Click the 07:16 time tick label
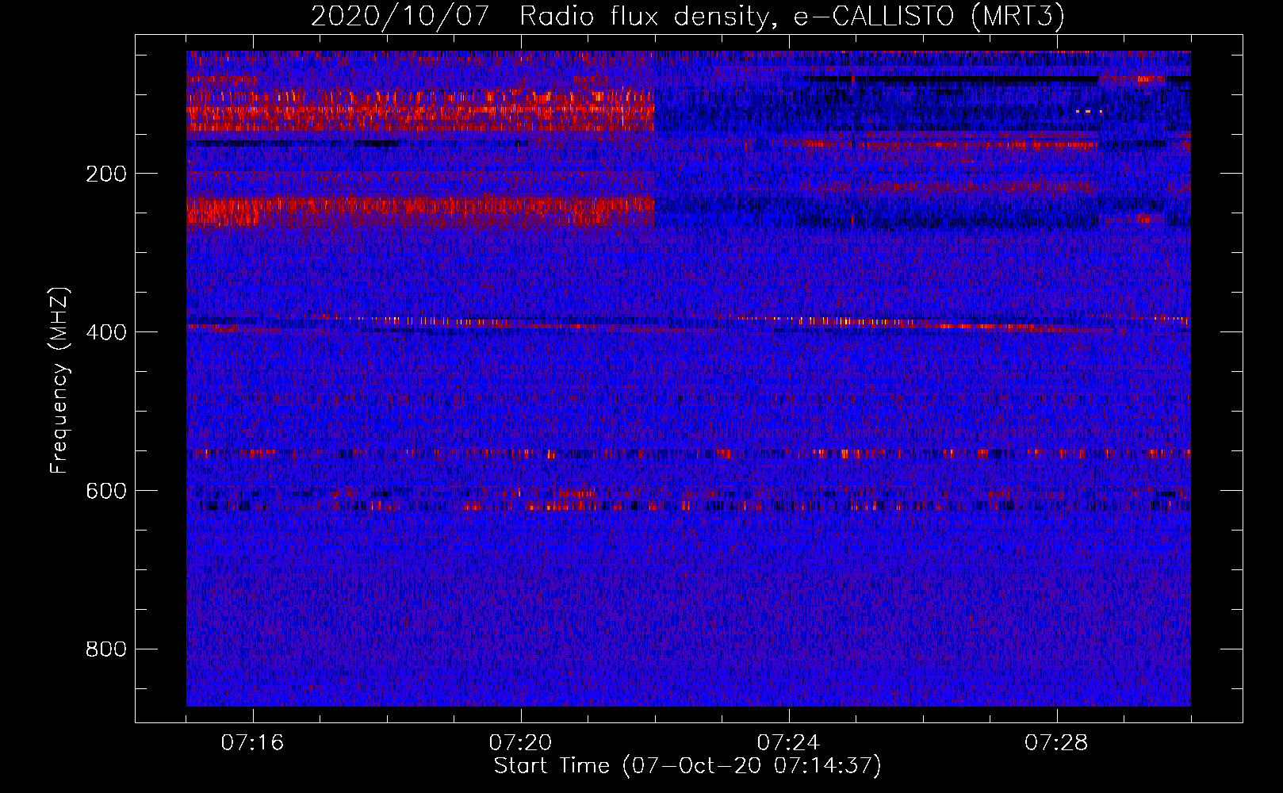This screenshot has height=793, width=1283. coord(252,743)
